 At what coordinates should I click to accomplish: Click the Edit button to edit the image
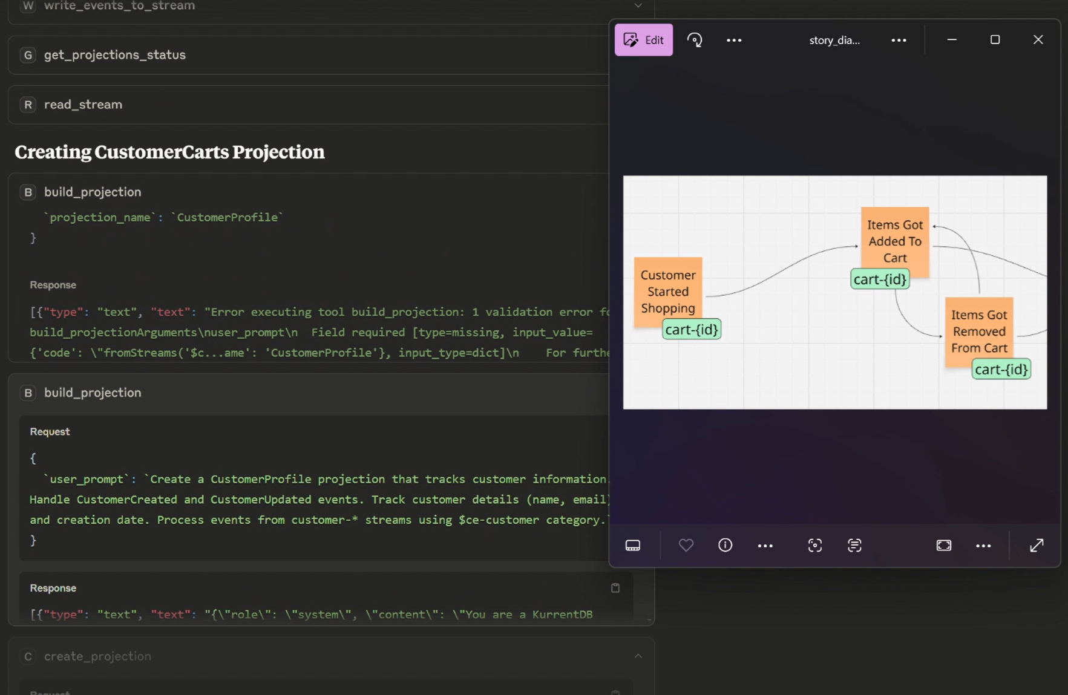point(643,39)
